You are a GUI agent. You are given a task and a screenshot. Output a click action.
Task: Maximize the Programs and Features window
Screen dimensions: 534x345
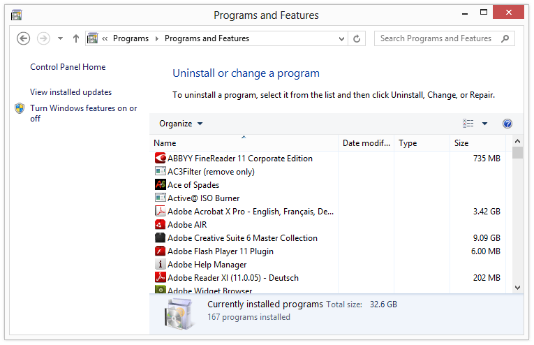coord(484,13)
